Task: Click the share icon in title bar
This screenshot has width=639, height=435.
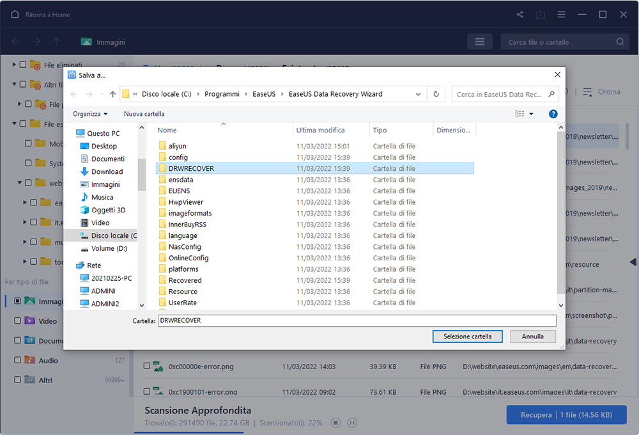Action: point(520,14)
